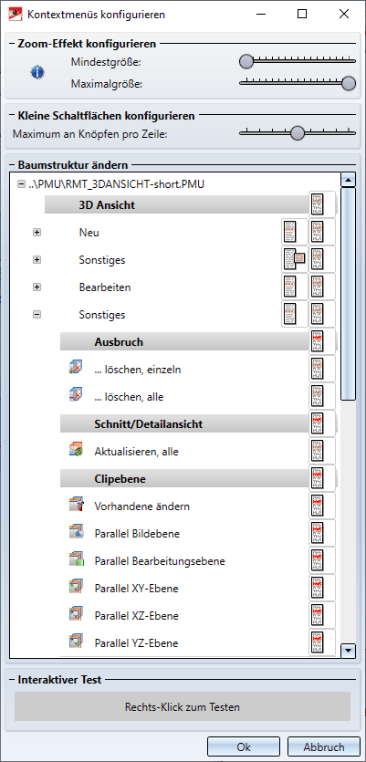Image resolution: width=366 pixels, height=762 pixels.
Task: Click the 'Maximum an Knöpfen pro Zeile' slider handle
Action: [x=297, y=132]
